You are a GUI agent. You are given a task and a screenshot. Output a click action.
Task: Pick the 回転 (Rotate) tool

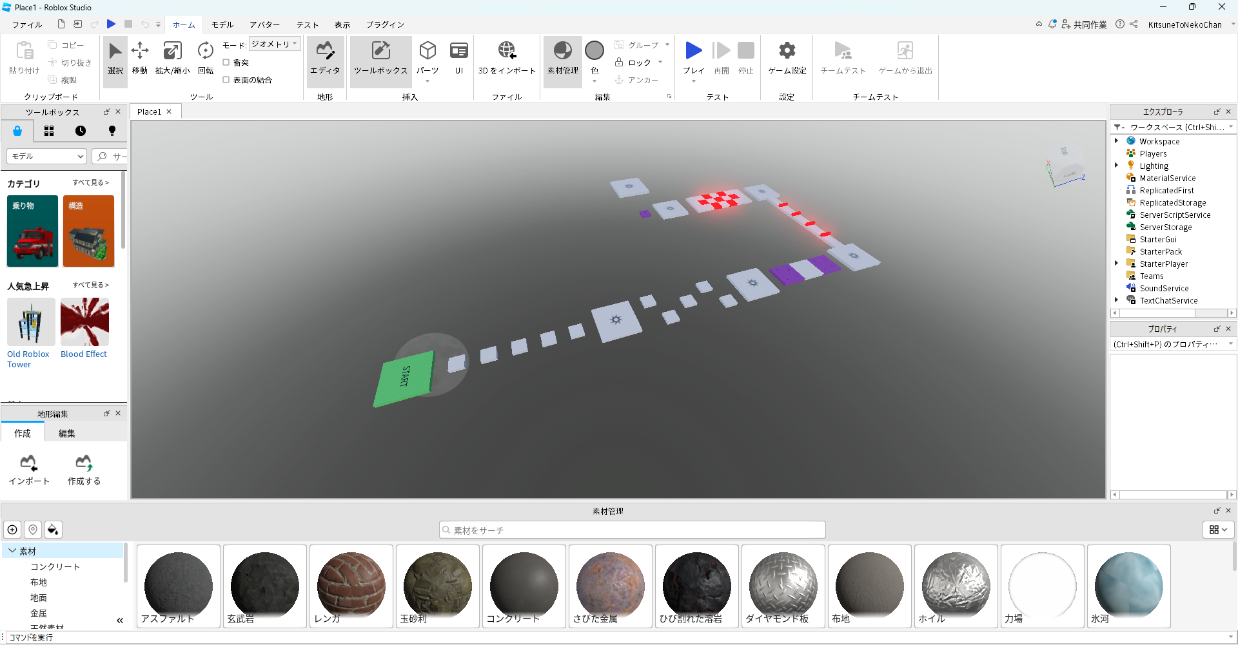pos(206,58)
